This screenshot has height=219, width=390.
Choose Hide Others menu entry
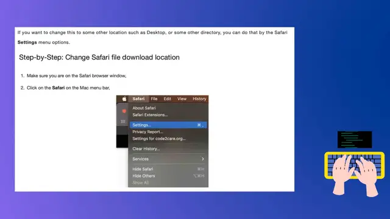coord(144,176)
